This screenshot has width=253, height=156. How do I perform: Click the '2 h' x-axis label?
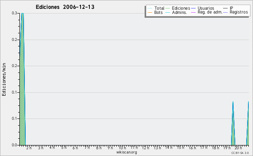[x=29, y=148]
